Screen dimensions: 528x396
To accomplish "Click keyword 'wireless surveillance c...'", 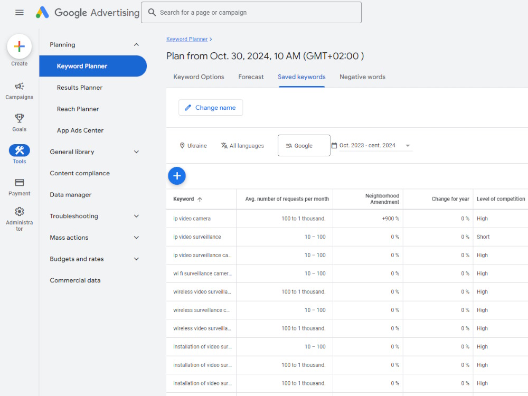I will tap(201, 310).
